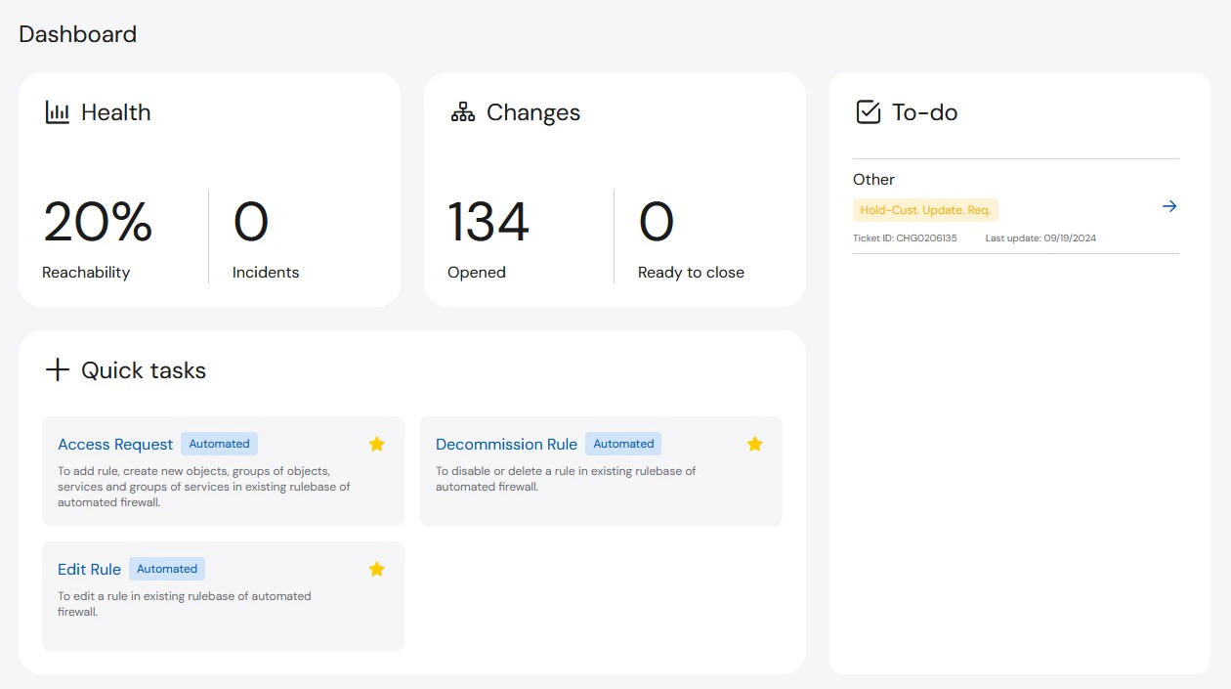Click the 134 opened changes number
This screenshot has height=689, width=1231.
pyautogui.click(x=488, y=222)
